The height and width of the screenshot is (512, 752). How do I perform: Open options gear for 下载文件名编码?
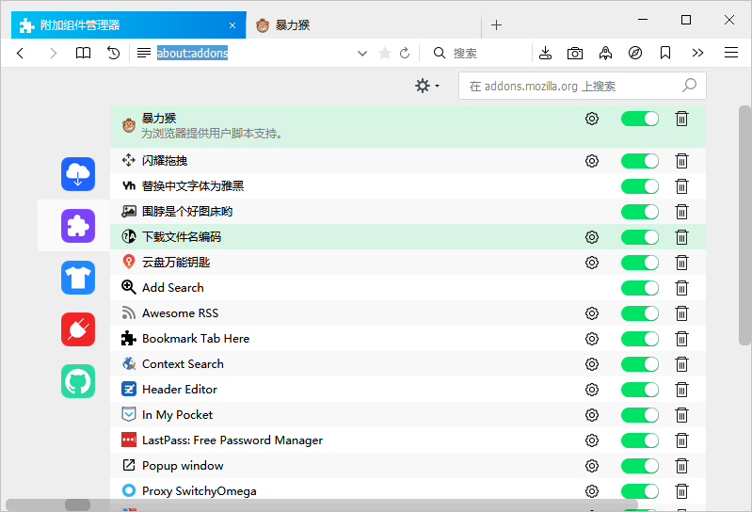tap(592, 237)
